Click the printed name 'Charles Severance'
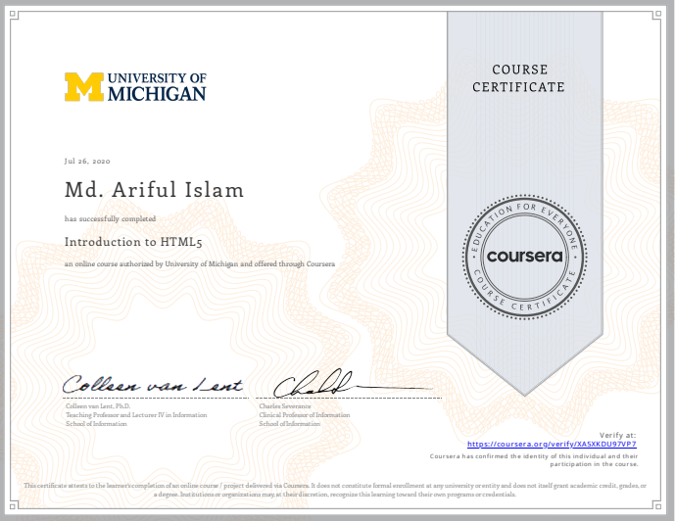The image size is (675, 521). click(x=285, y=406)
